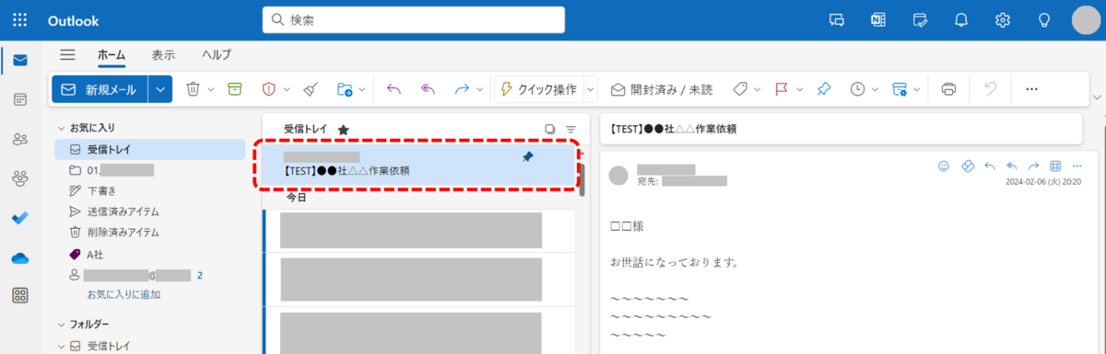Open the app launcher waffle menu
The width and height of the screenshot is (1106, 354).
coord(19,19)
